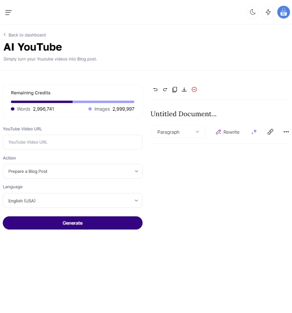Edit the Untitled Document title
Image resolution: width=292 pixels, height=313 pixels.
point(183,114)
